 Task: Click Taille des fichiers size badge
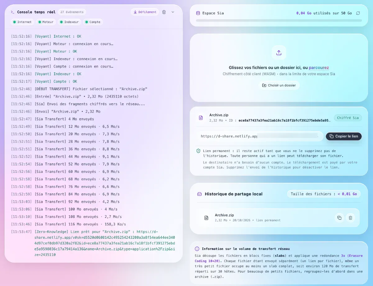coord(324,194)
